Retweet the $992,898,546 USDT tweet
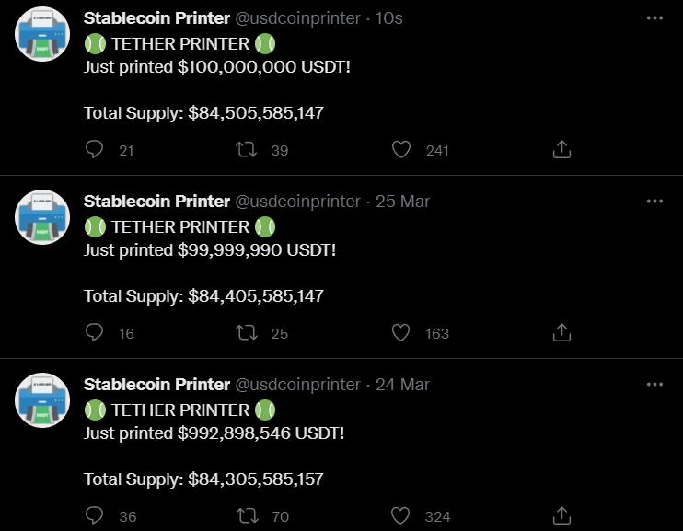This screenshot has height=531, width=683. 247,515
